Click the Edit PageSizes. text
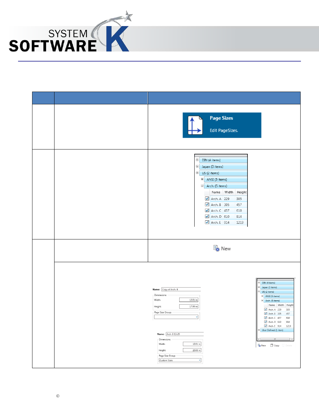319x413 pixels. tap(224, 131)
